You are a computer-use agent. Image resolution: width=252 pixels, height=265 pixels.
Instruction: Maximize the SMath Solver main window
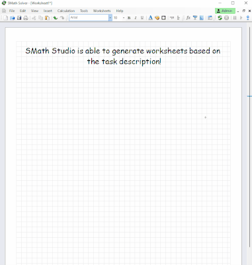(x=233, y=3)
